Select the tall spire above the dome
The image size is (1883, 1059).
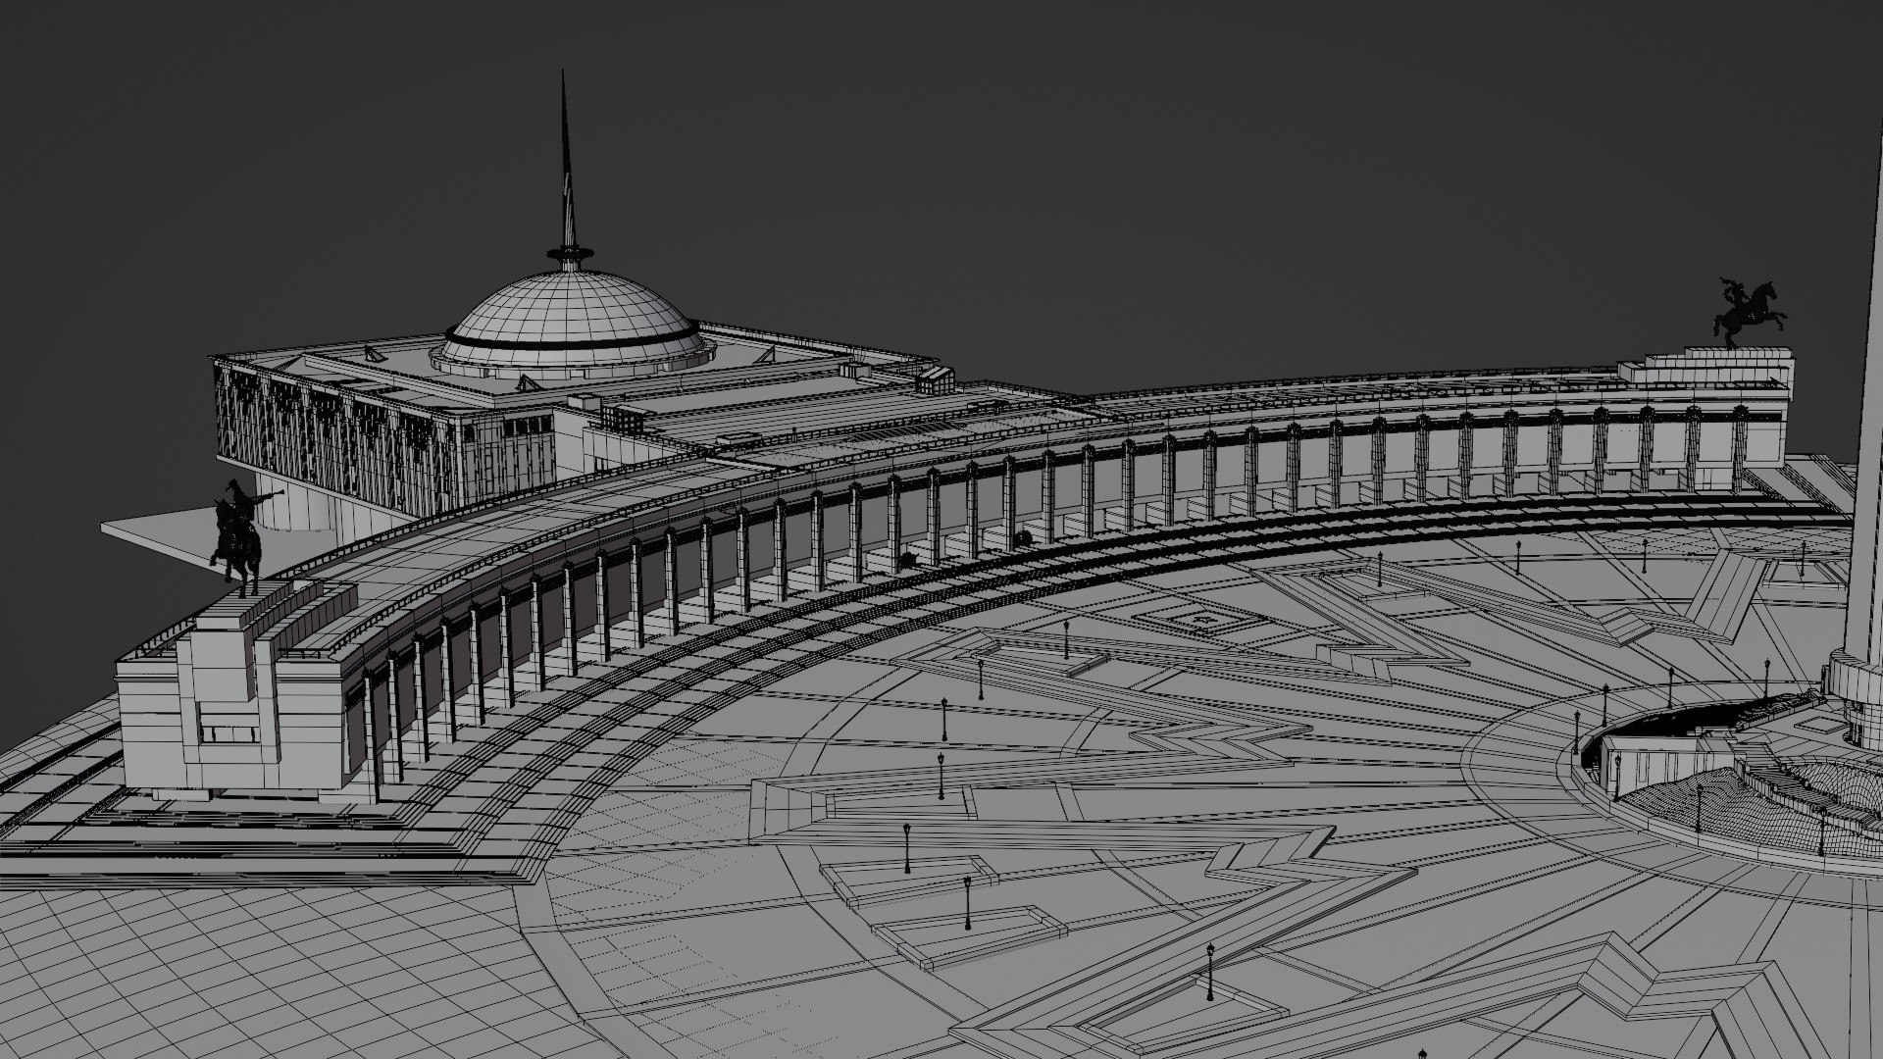[565, 167]
